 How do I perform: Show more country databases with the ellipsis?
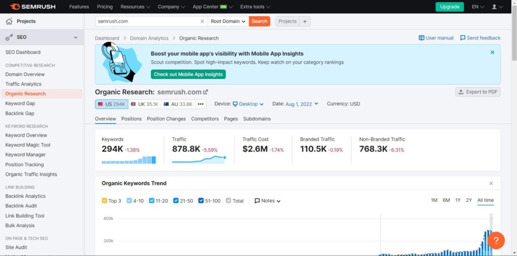(200, 104)
